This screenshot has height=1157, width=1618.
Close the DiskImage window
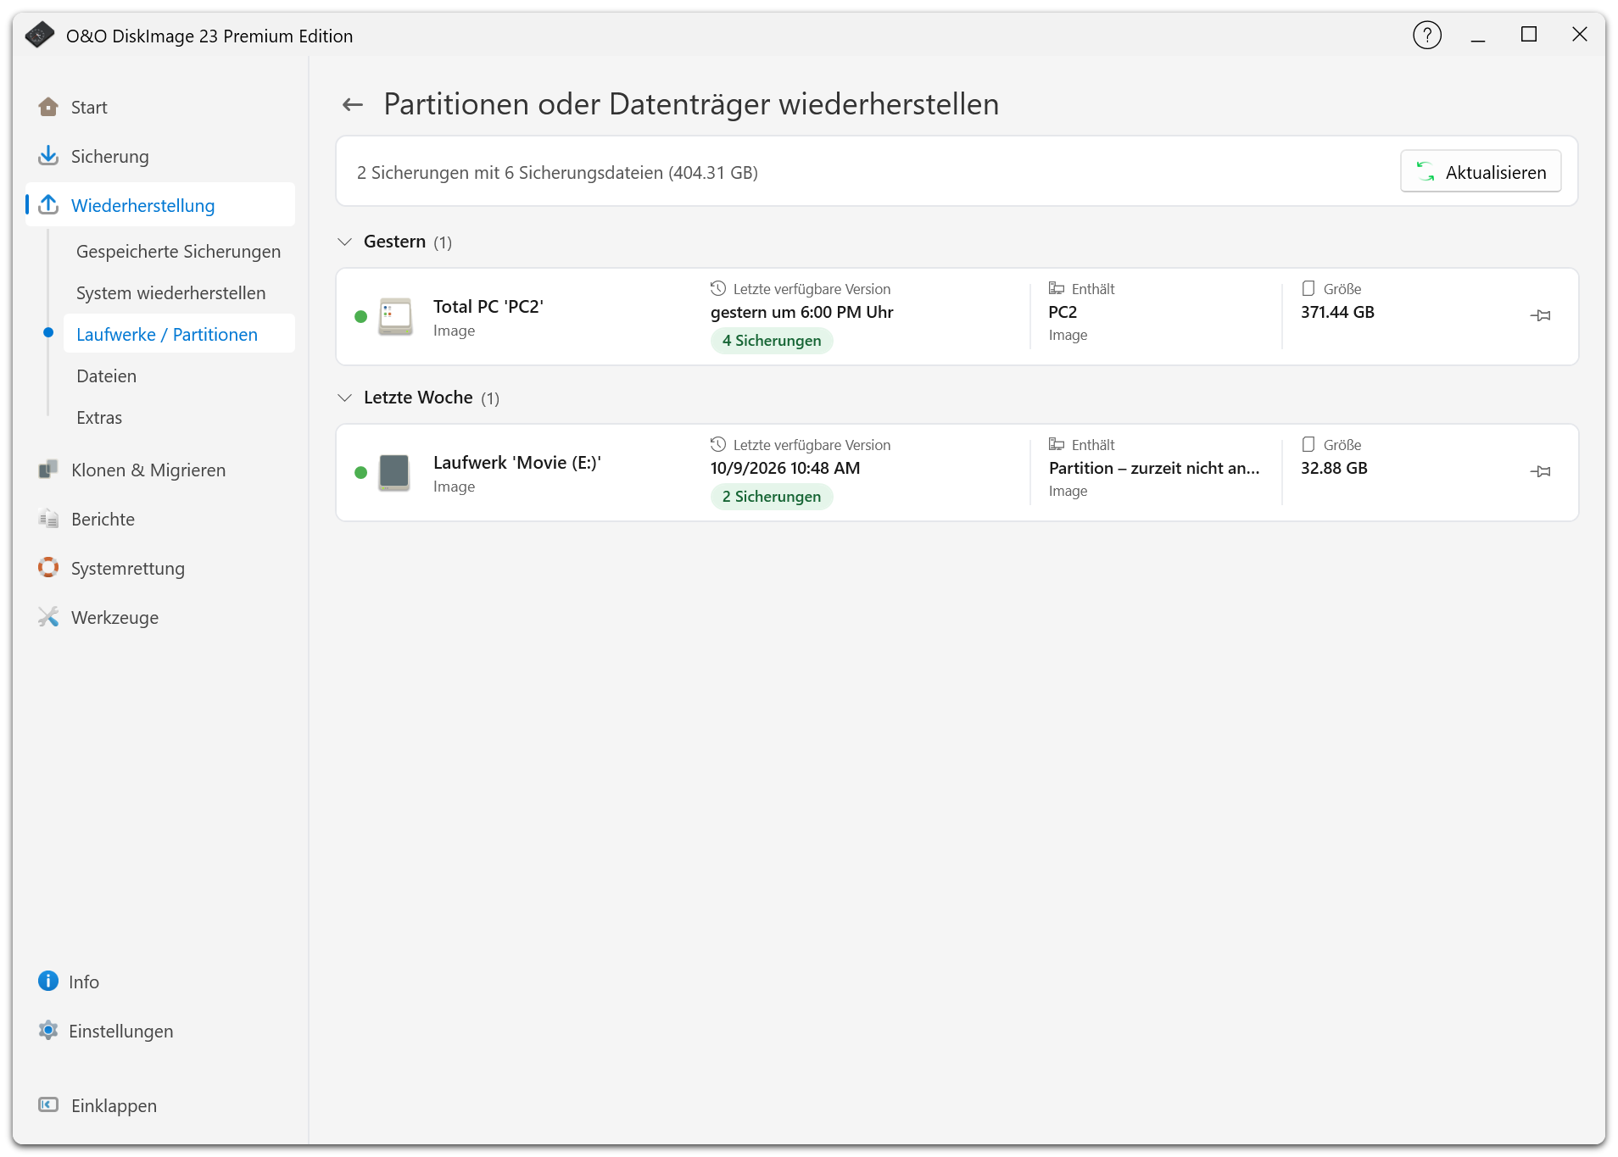coord(1579,35)
